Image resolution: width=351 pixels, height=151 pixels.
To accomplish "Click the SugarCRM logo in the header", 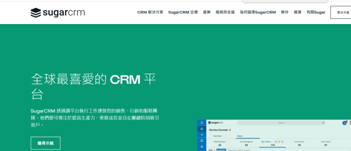I will (58, 13).
